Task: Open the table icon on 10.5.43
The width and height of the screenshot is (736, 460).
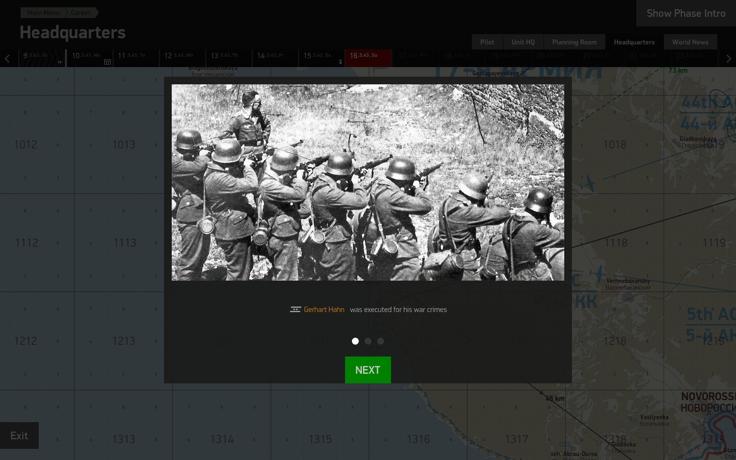Action: click(x=107, y=62)
